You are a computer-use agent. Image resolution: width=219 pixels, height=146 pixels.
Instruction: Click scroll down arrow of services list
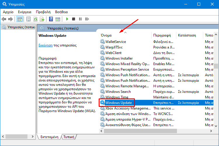pyautogui.click(x=216, y=126)
